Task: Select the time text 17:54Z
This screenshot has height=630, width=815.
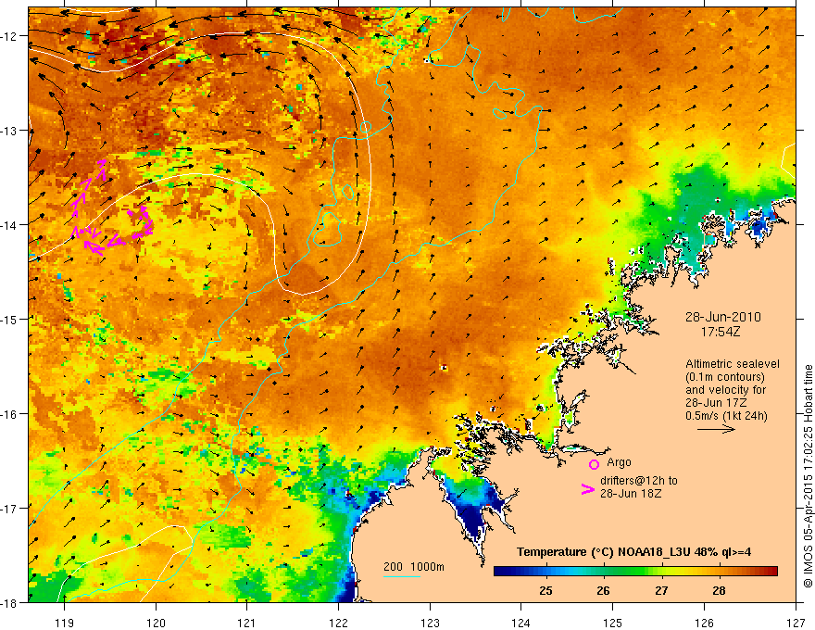Action: point(720,332)
